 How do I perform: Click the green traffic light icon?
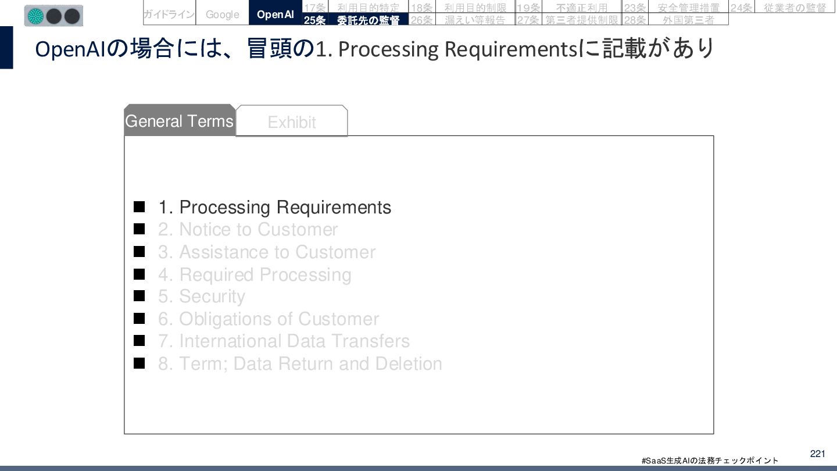[36, 16]
